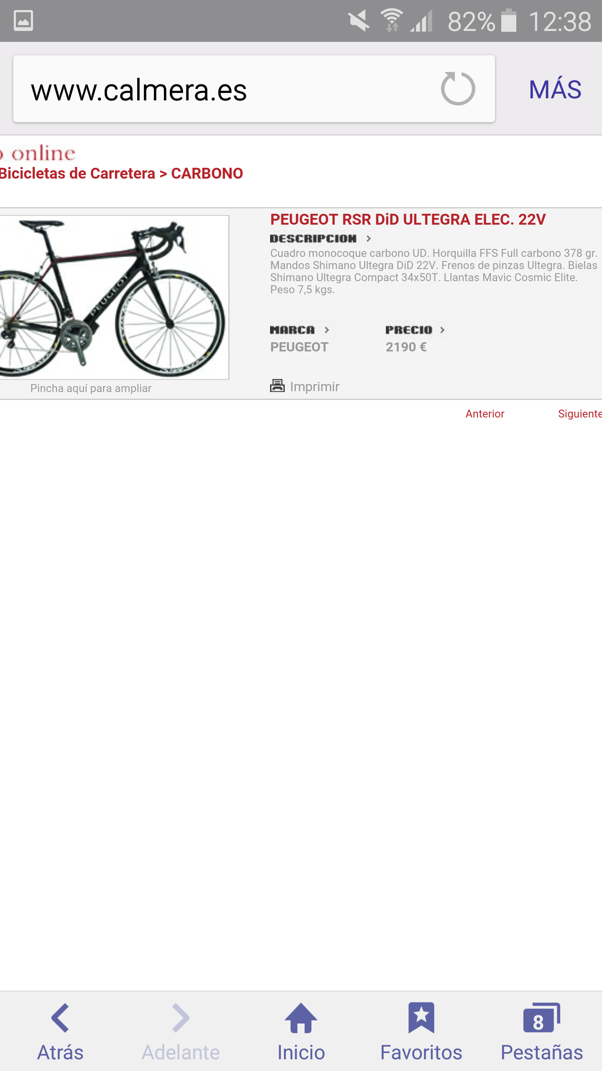Tap the Atrás back arrow
602x1071 pixels.
(x=60, y=1017)
